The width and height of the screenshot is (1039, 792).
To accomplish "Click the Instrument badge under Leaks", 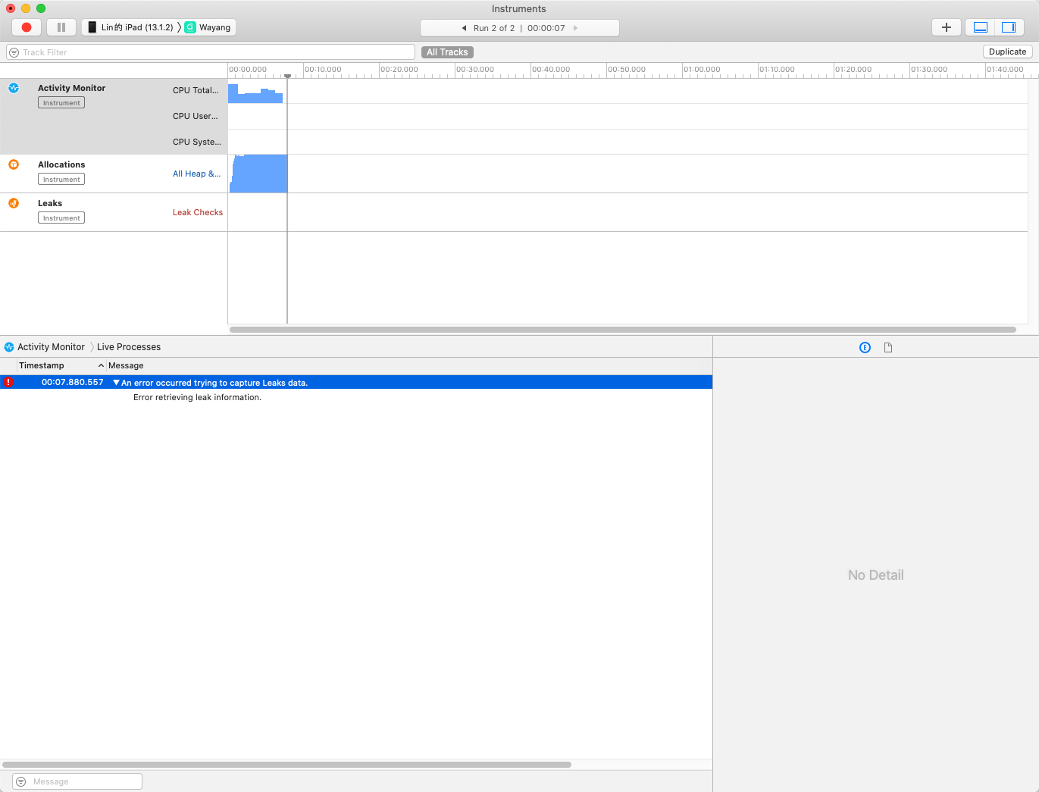I will 61,218.
